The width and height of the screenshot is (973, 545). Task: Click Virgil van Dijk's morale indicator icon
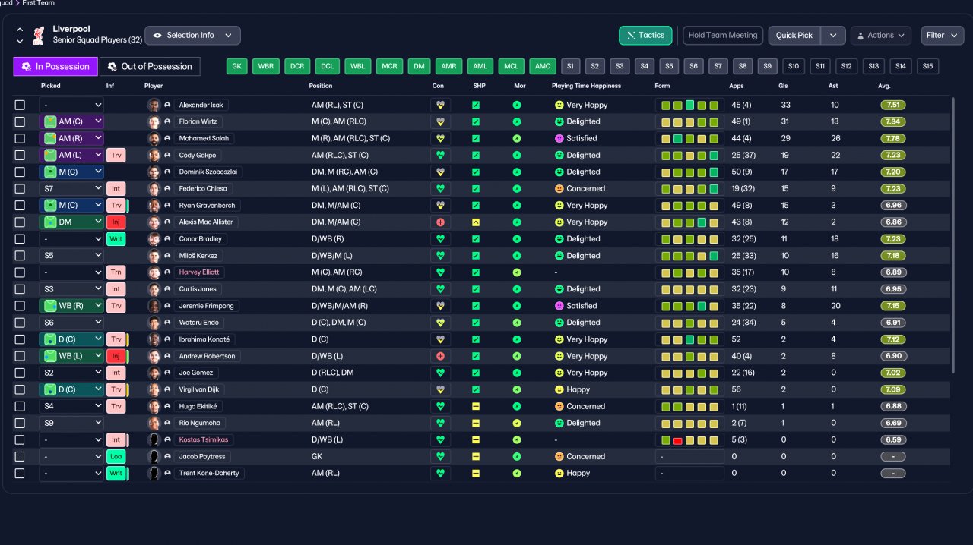tap(517, 389)
